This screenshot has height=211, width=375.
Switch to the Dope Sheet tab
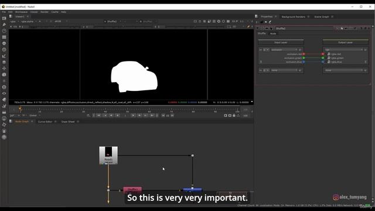[68, 121]
